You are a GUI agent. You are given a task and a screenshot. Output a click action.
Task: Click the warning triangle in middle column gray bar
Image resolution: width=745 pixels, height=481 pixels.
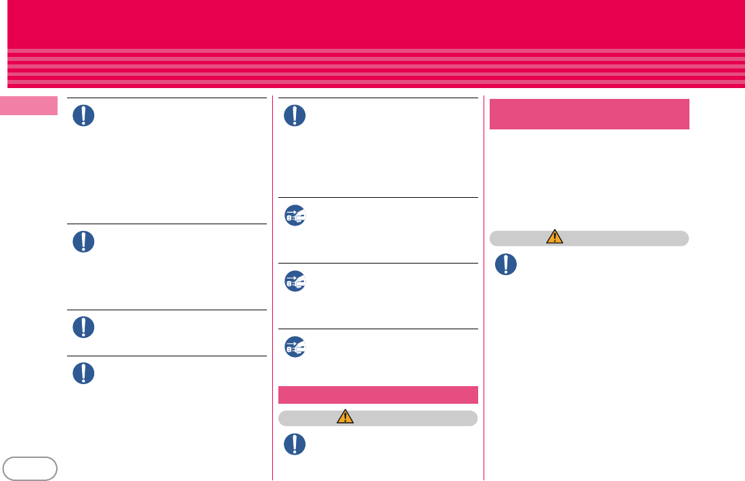pyautogui.click(x=345, y=417)
